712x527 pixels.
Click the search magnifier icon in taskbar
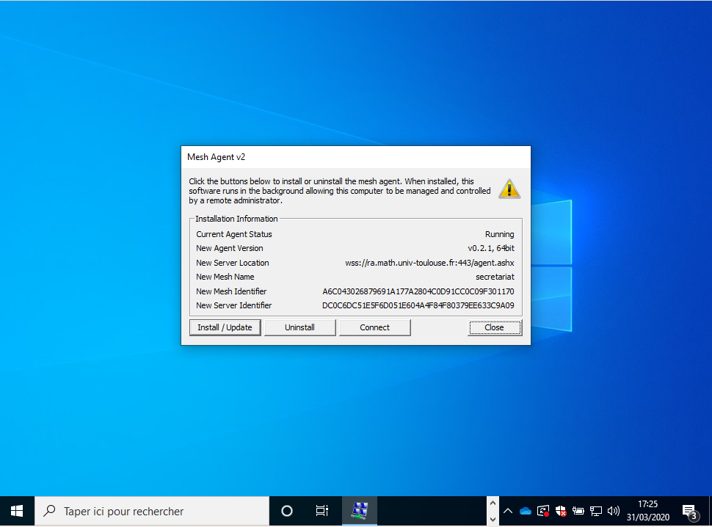coord(49,511)
